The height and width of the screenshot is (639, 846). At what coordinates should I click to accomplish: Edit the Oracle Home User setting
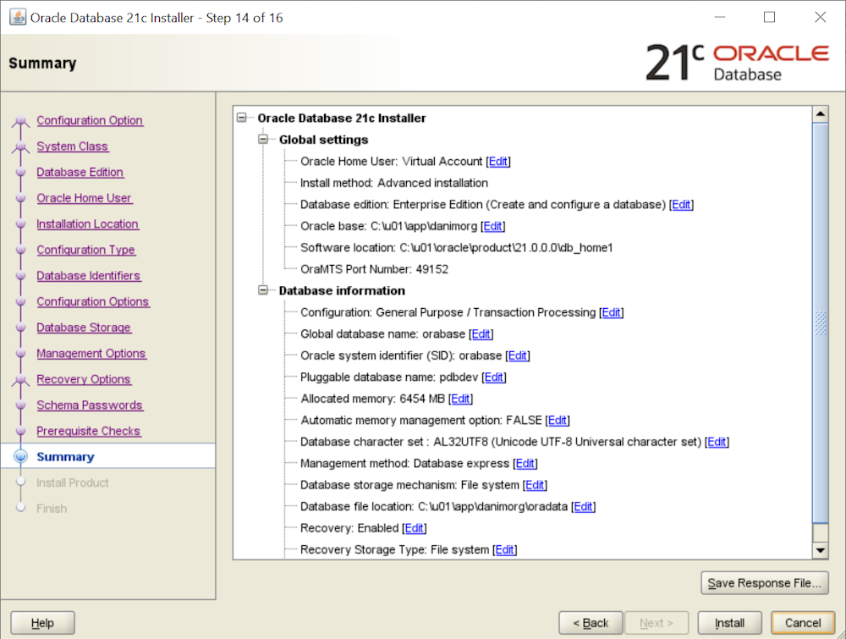point(498,161)
